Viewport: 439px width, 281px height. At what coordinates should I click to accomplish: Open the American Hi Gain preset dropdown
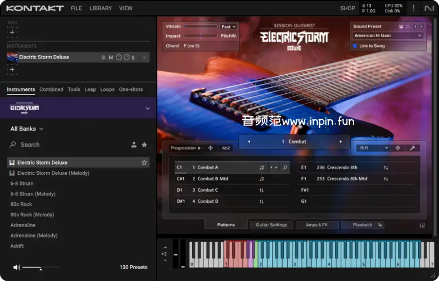[387, 35]
